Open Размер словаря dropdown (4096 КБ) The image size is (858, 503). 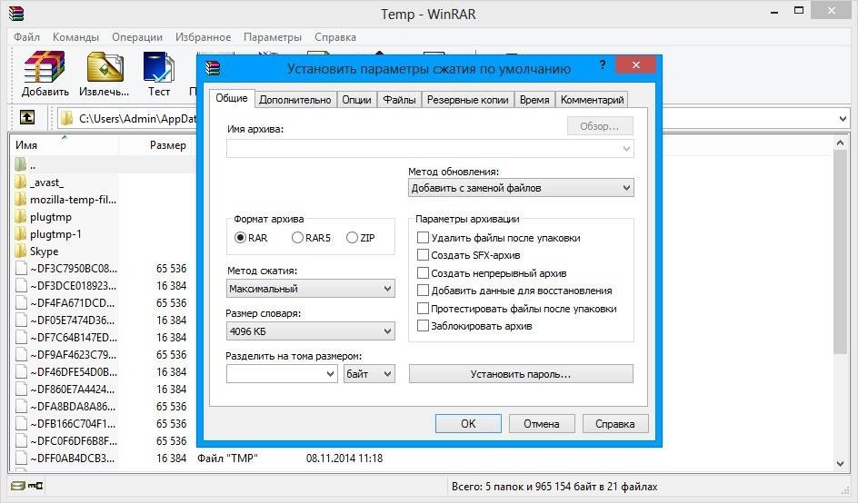point(310,331)
